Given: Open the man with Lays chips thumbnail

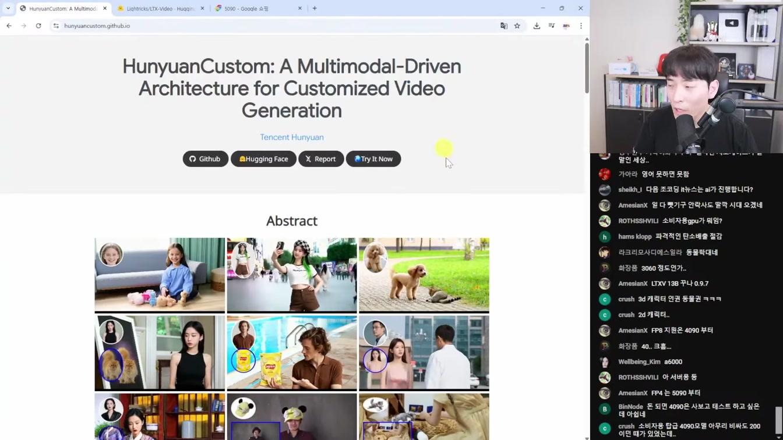Looking at the screenshot, I should pyautogui.click(x=292, y=353).
